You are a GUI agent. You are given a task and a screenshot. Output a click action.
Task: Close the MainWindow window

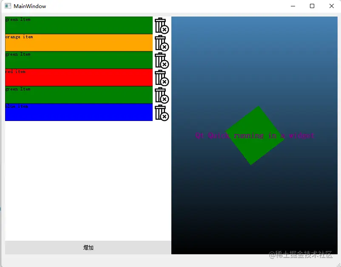tap(331, 6)
